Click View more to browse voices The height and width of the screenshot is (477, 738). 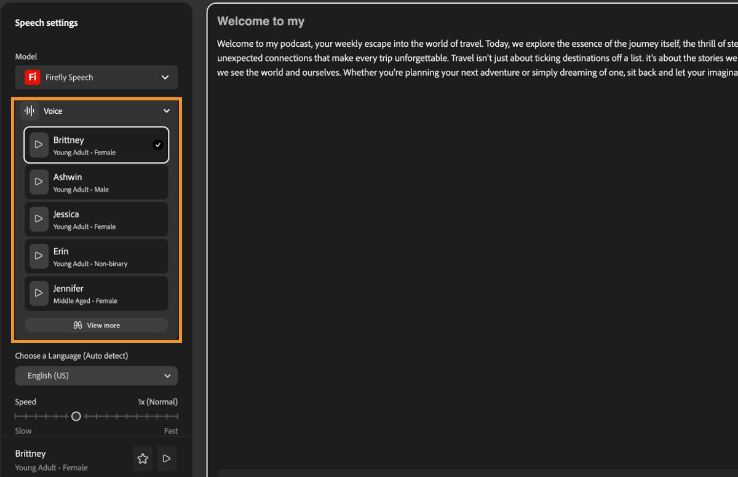tap(96, 325)
